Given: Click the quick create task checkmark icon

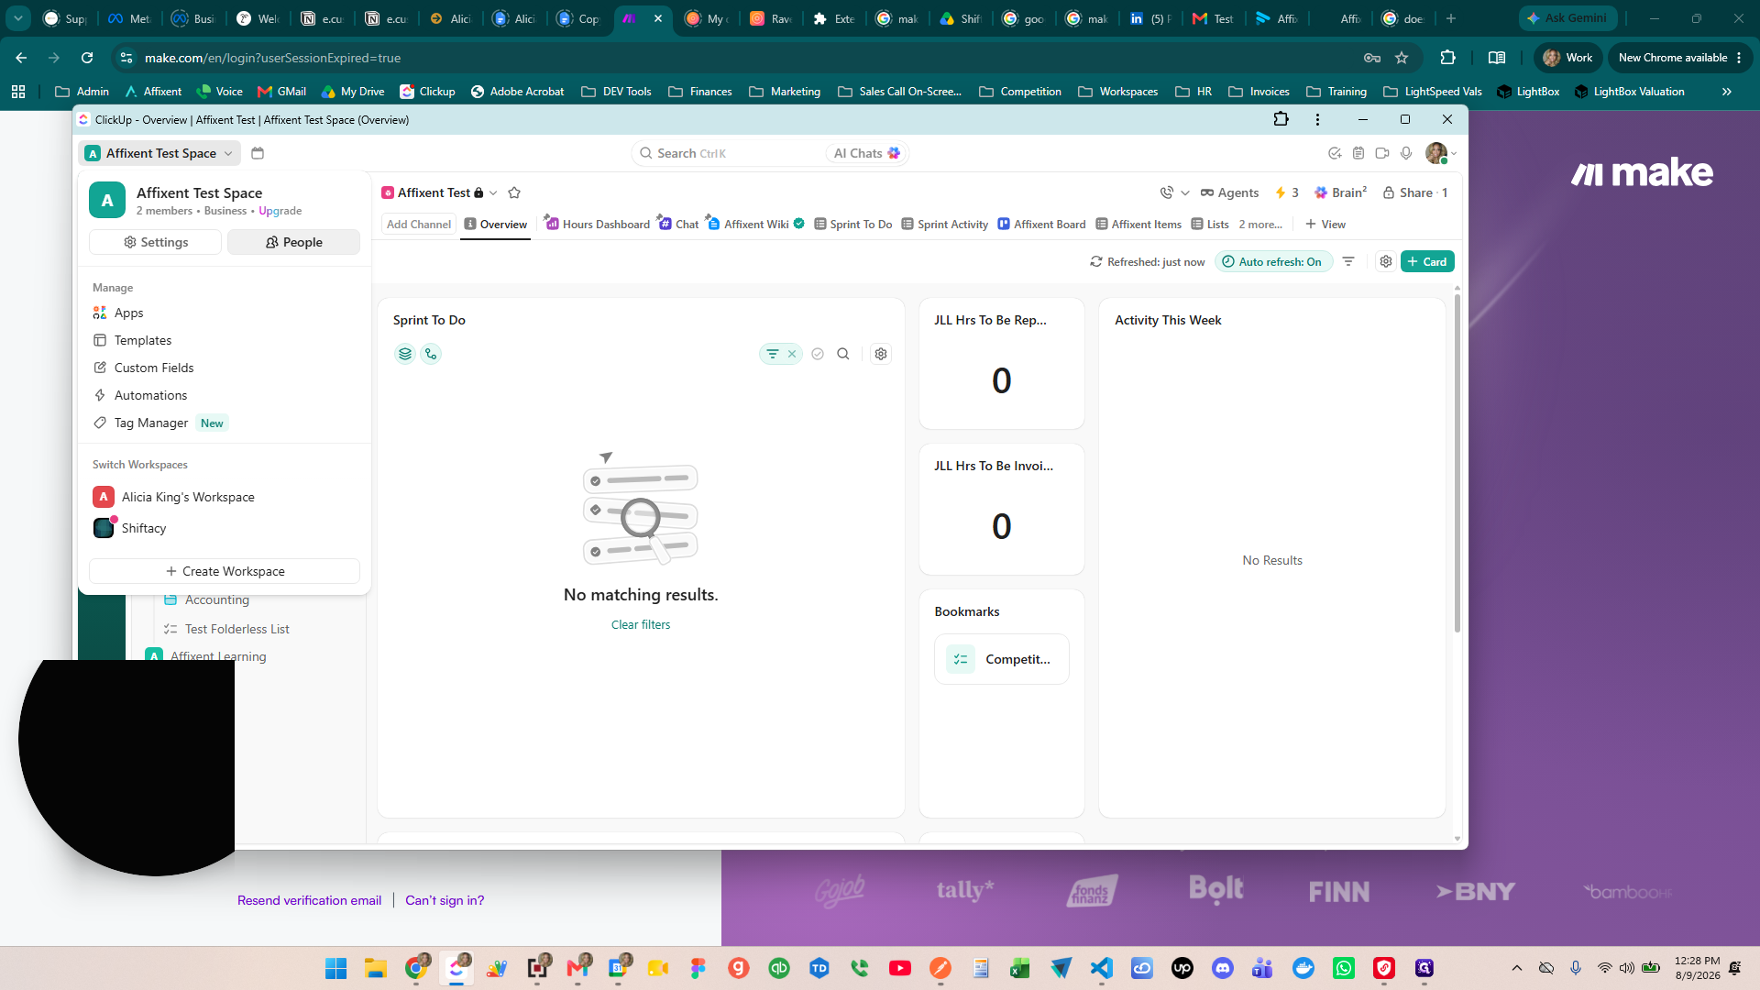Looking at the screenshot, I should pyautogui.click(x=1335, y=153).
